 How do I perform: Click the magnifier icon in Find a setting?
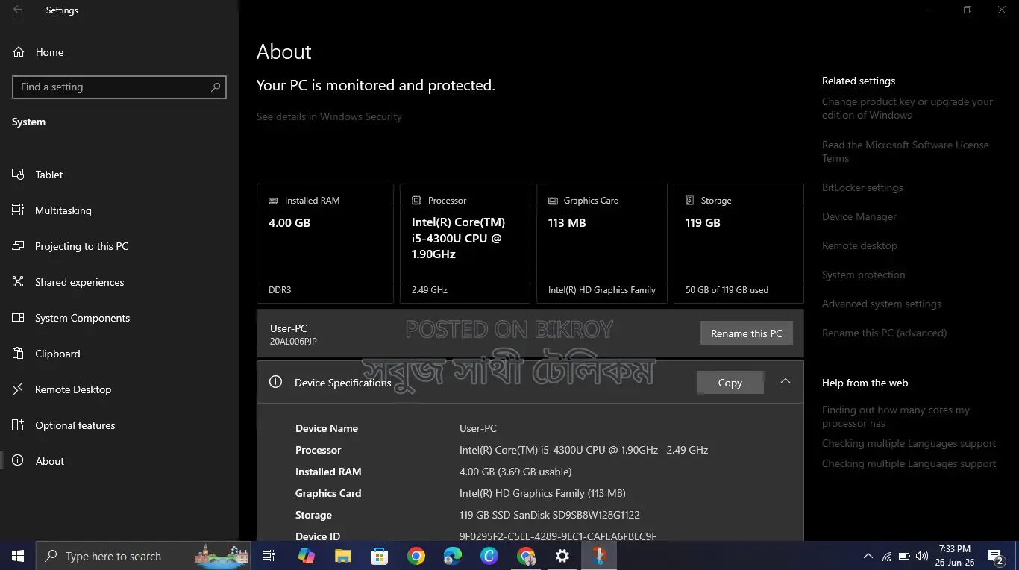point(216,87)
